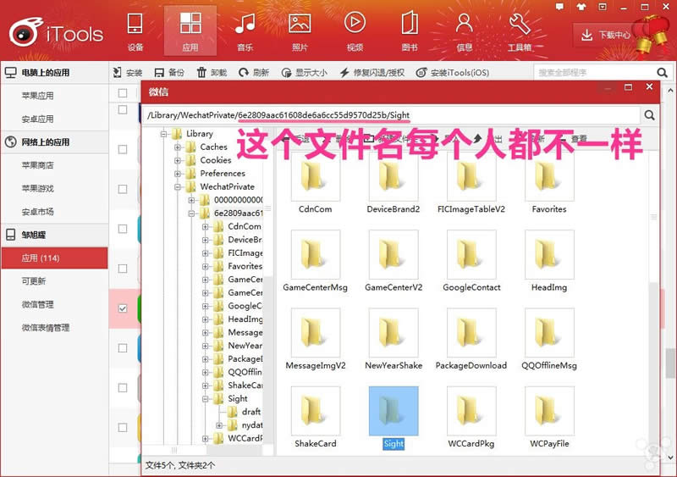Click the search magnifier beside path field

click(x=650, y=115)
